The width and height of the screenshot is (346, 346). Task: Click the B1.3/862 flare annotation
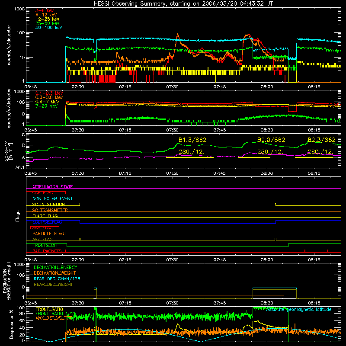(x=192, y=140)
